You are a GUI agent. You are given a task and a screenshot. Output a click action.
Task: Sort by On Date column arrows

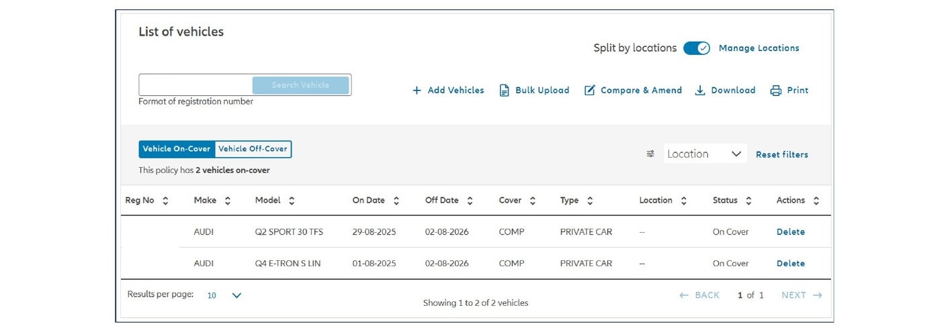point(396,201)
